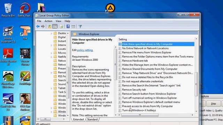The image size is (223, 125).
Task: Click the Forward arrow toolbar icon
Action: [43, 26]
